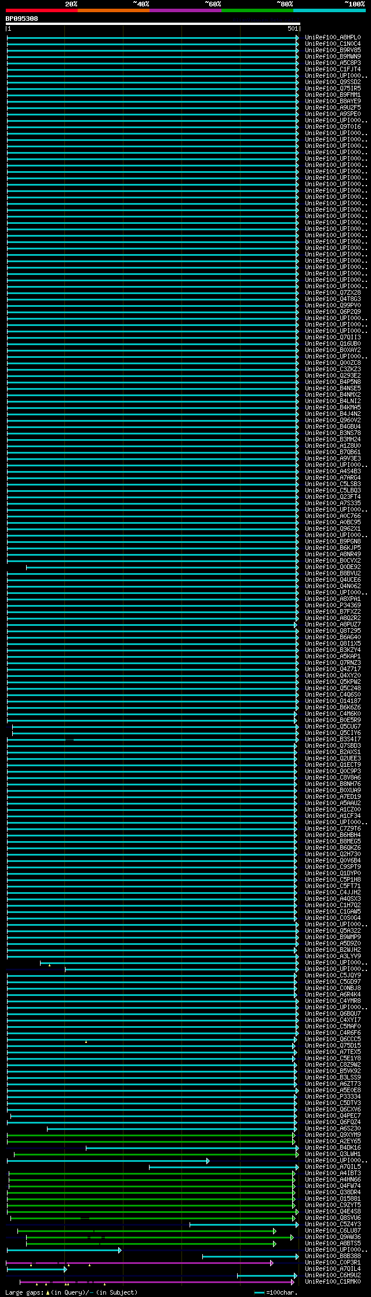Select hit label UniRef100_B9PGN8
The height and width of the screenshot is (1297, 371).
(333, 541)
